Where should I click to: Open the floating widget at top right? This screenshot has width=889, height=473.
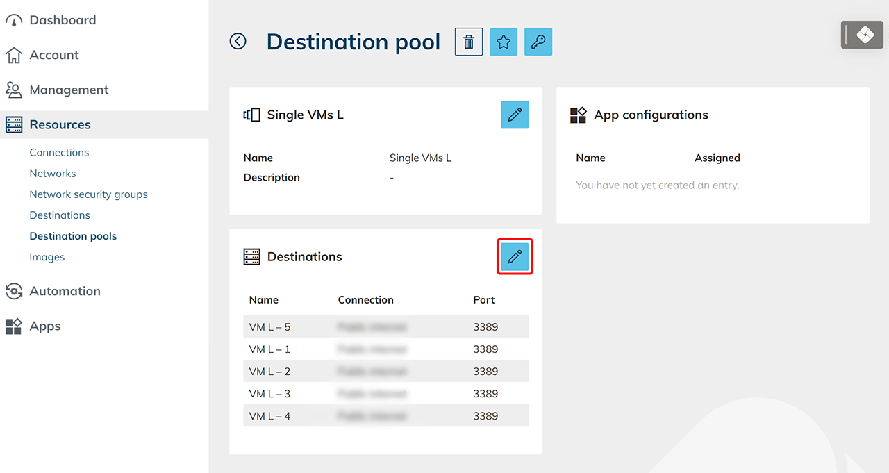coord(862,35)
